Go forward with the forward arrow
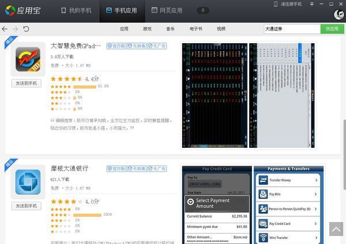The height and width of the screenshot is (244, 346). coord(15,29)
